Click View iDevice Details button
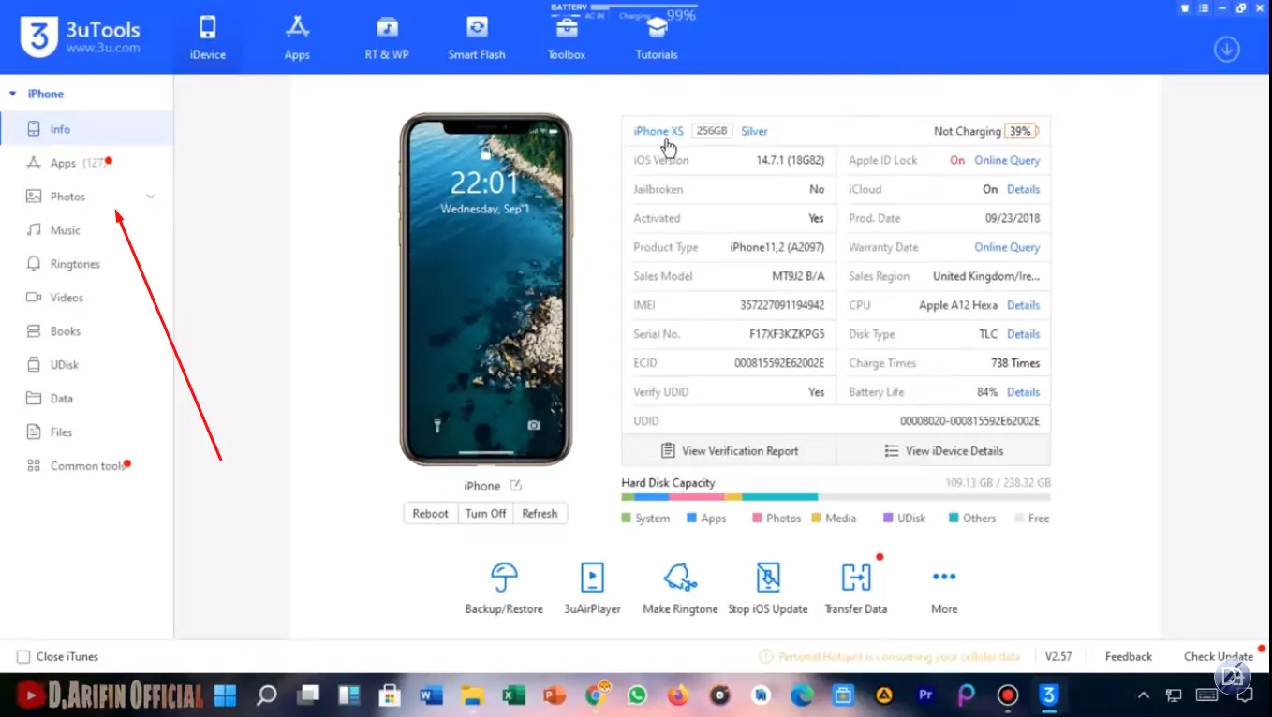 tap(943, 450)
